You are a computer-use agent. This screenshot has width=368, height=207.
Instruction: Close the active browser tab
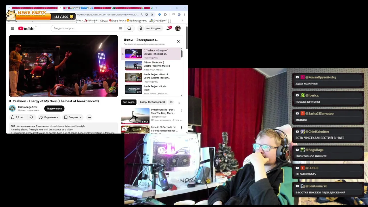click(60, 8)
